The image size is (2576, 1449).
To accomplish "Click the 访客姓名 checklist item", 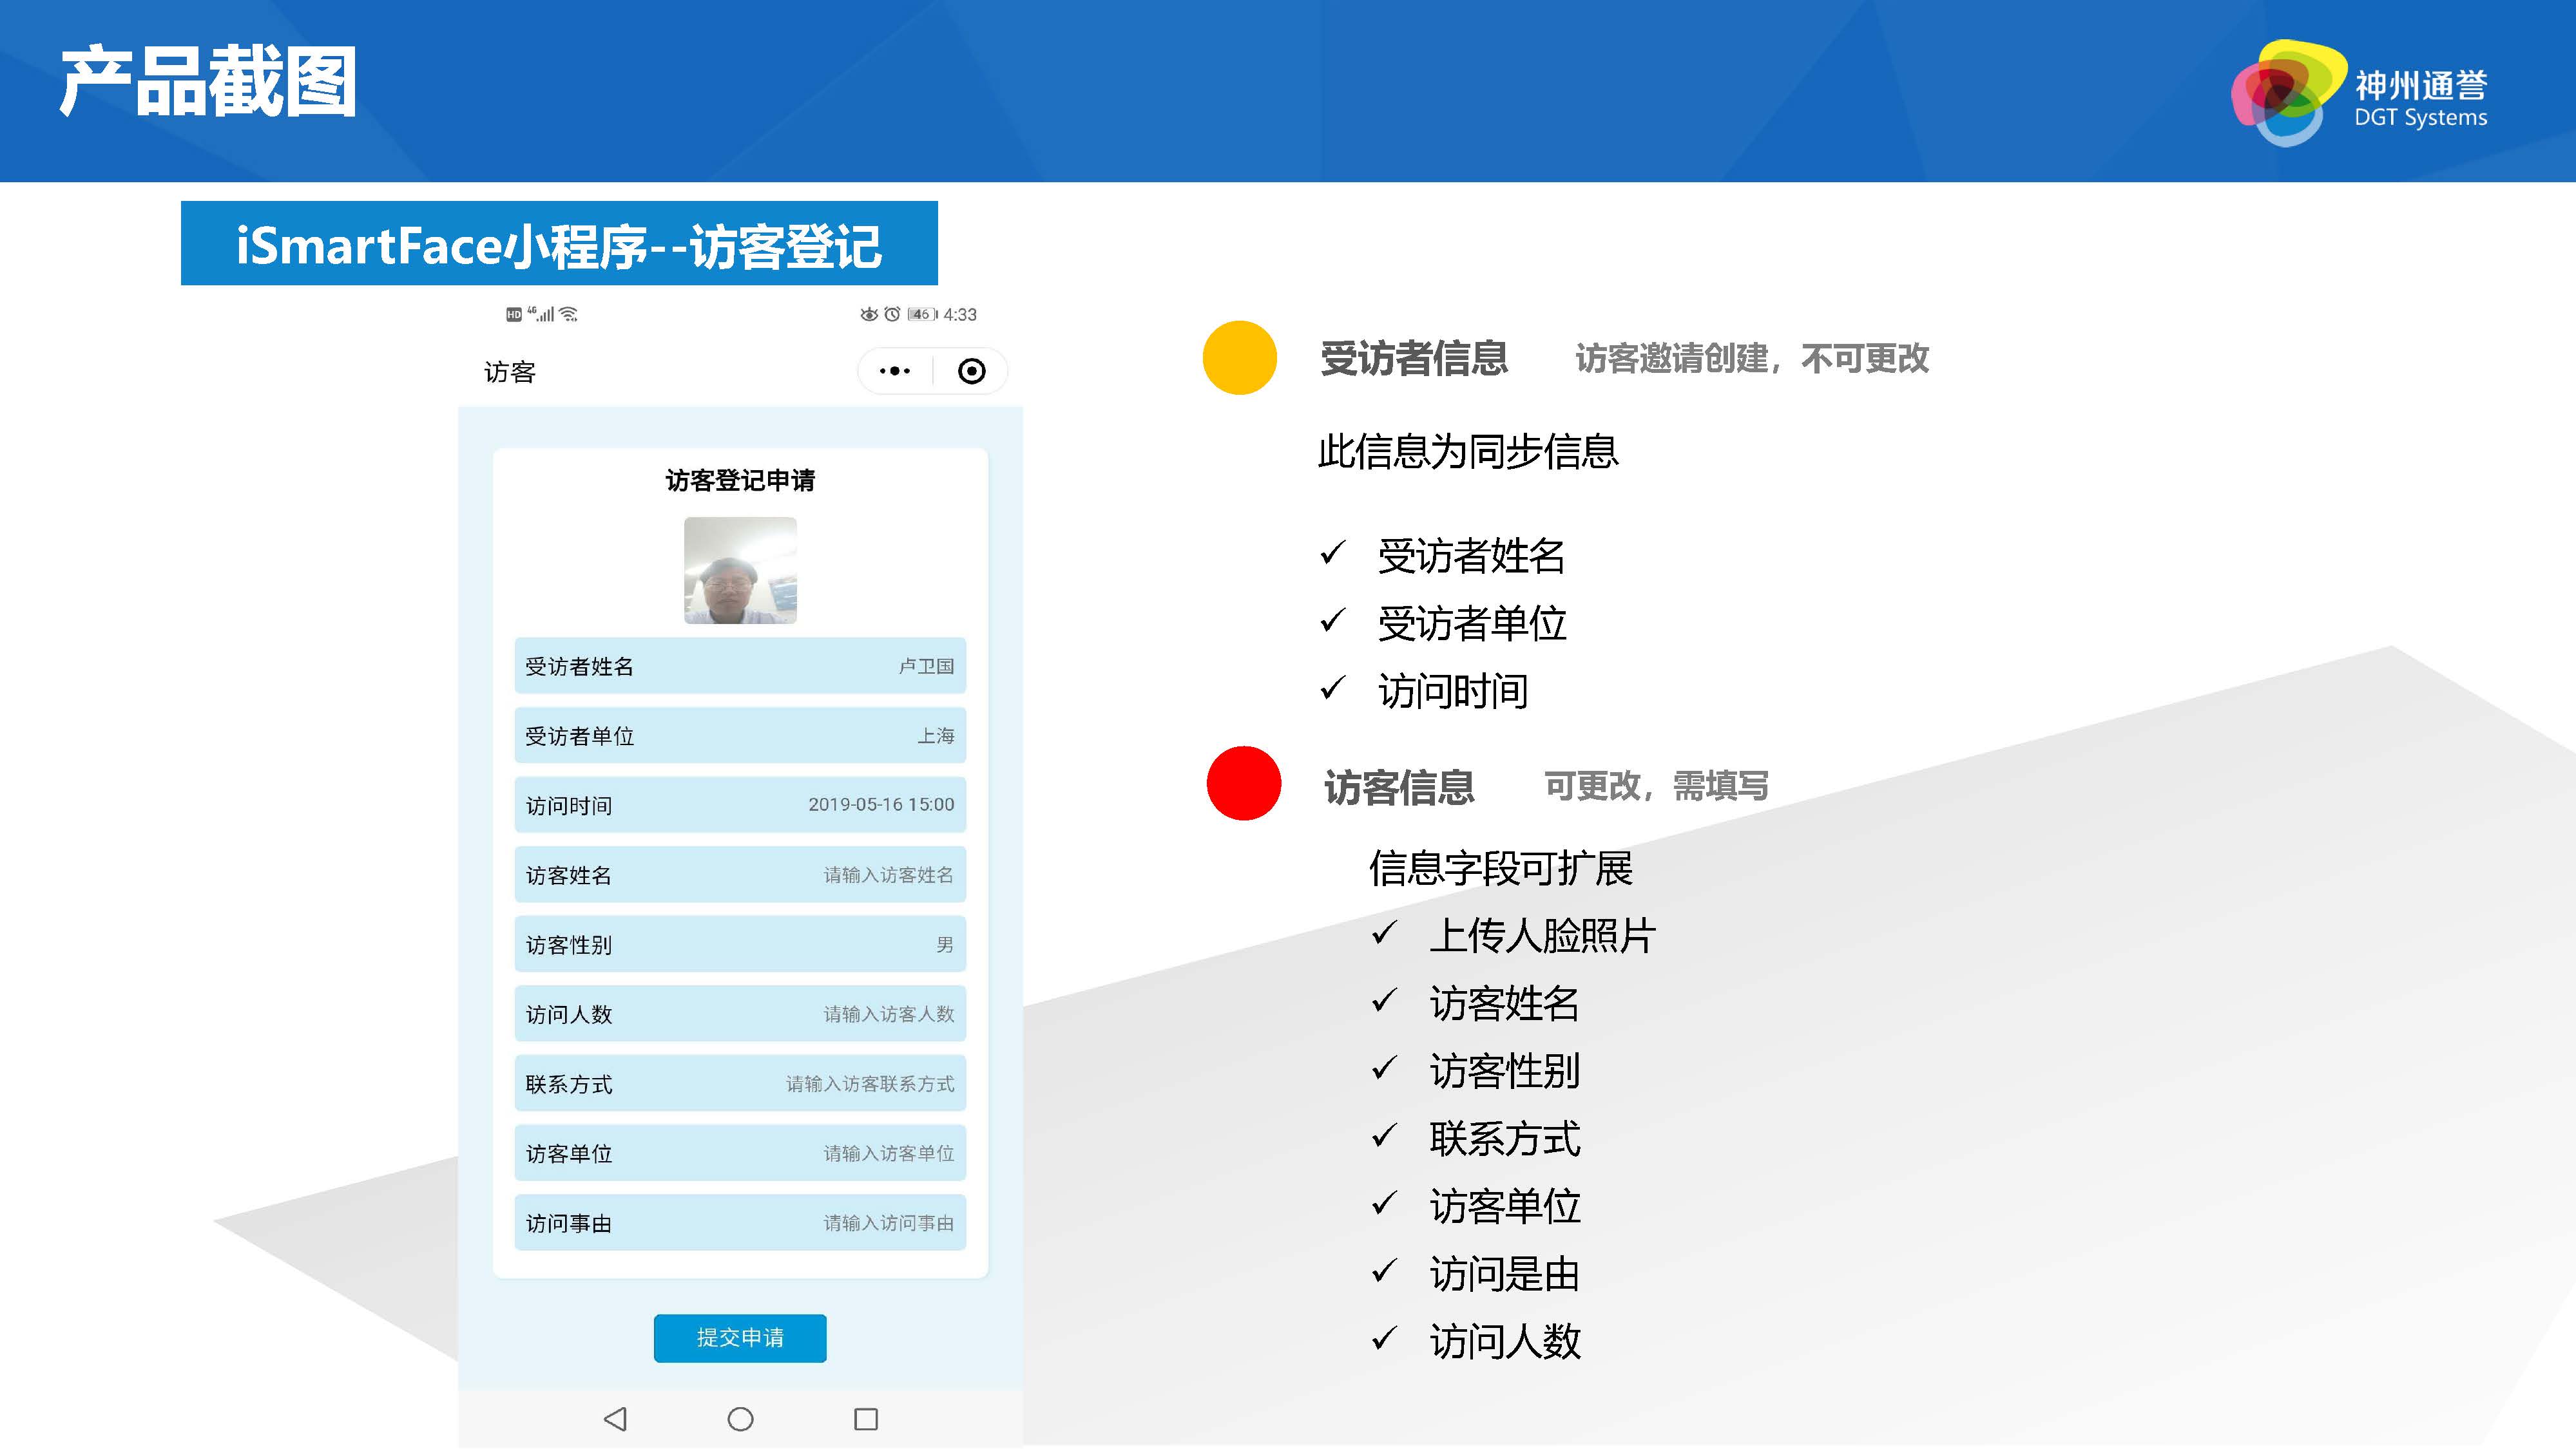I will click(1504, 1003).
